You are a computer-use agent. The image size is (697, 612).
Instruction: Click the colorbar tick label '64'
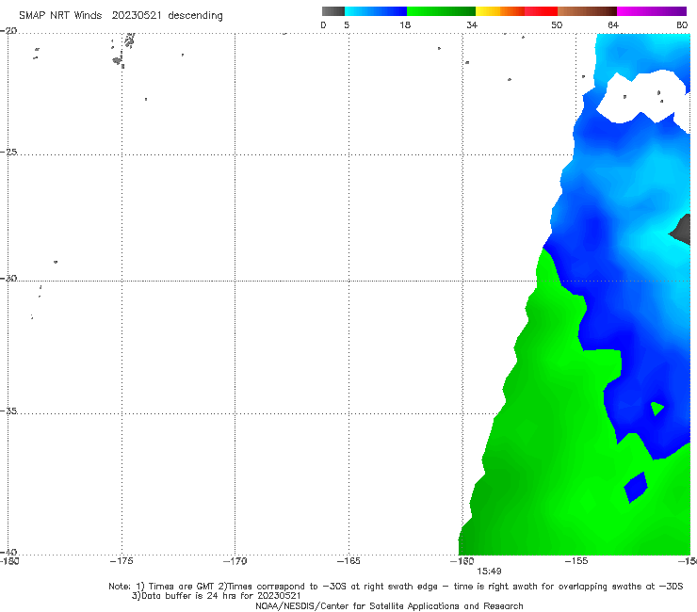(x=613, y=24)
